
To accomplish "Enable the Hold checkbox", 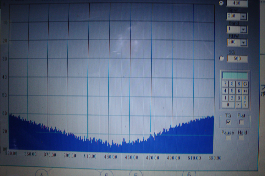I will point(241,138).
